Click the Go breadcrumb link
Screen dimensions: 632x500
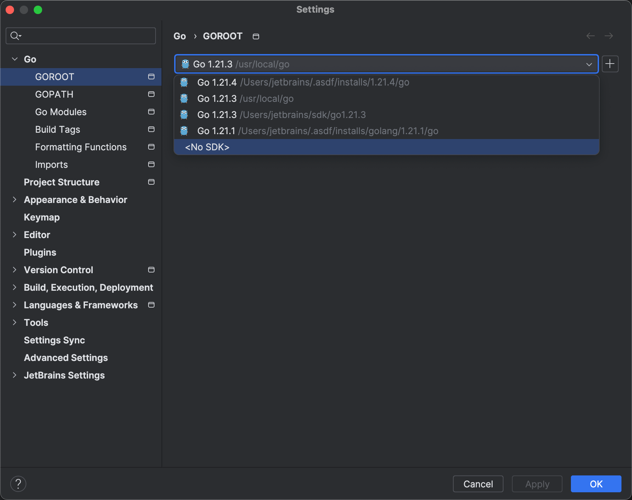pos(179,36)
